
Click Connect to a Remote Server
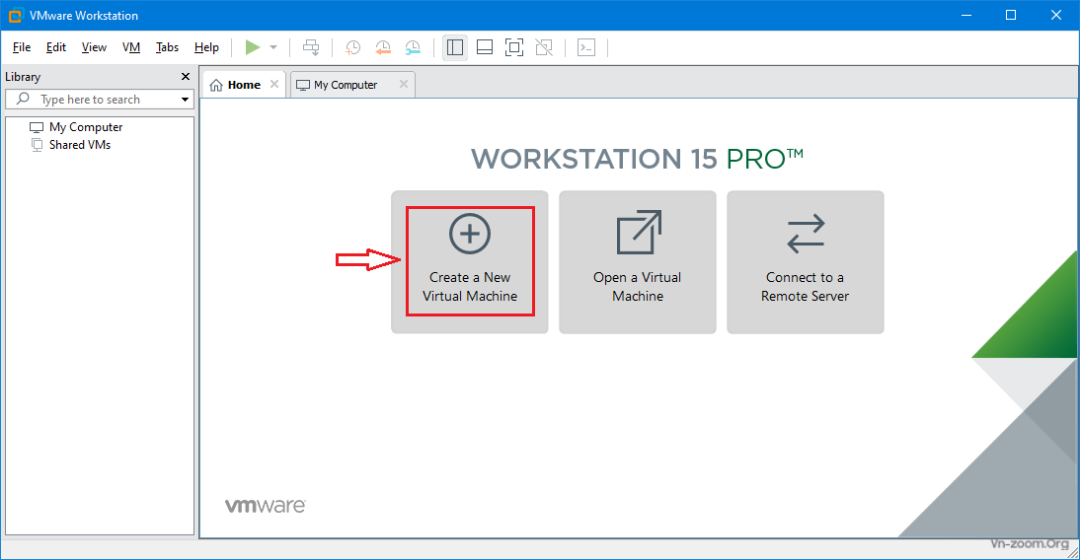(x=806, y=262)
